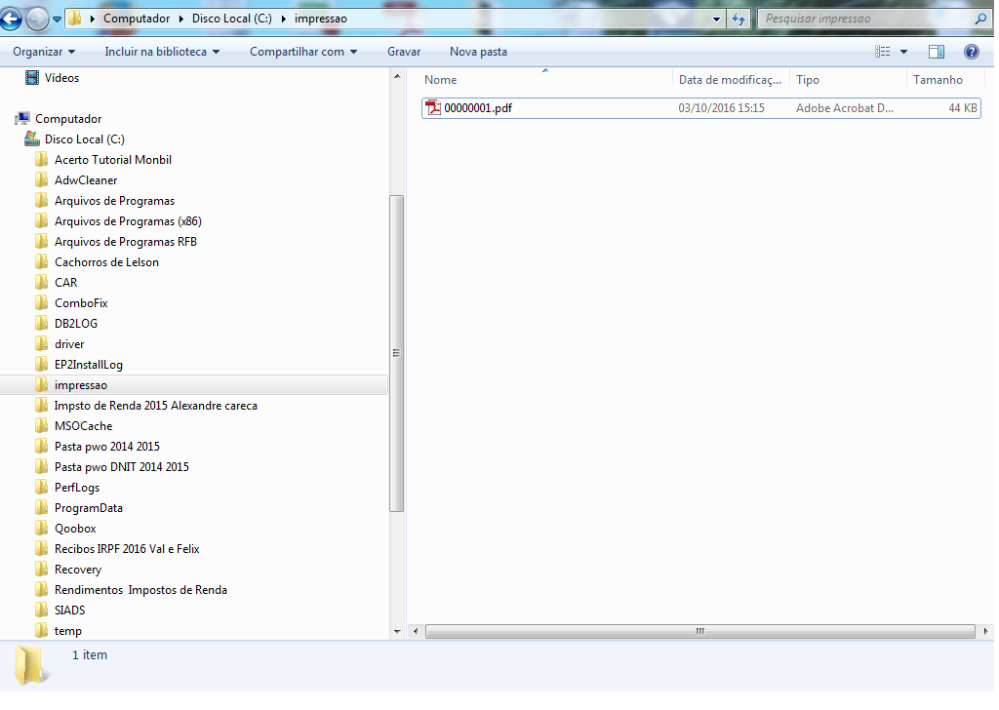
Task: Toggle the preview pane icon
Action: coord(937,52)
